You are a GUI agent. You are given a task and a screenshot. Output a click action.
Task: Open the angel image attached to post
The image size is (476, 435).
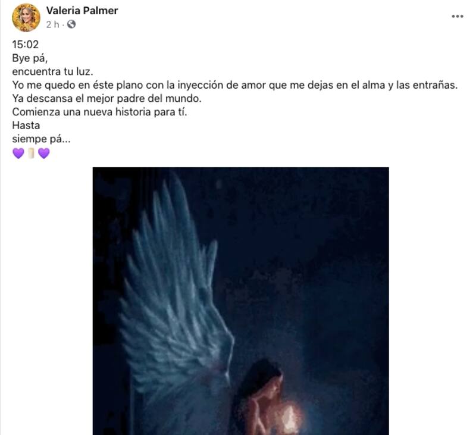pos(241,301)
